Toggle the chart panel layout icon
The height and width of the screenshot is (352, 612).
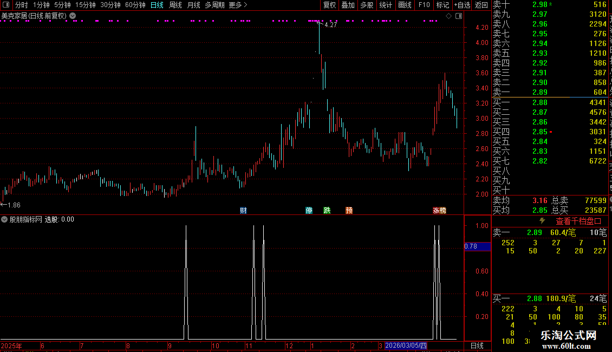pyautogui.click(x=459, y=16)
